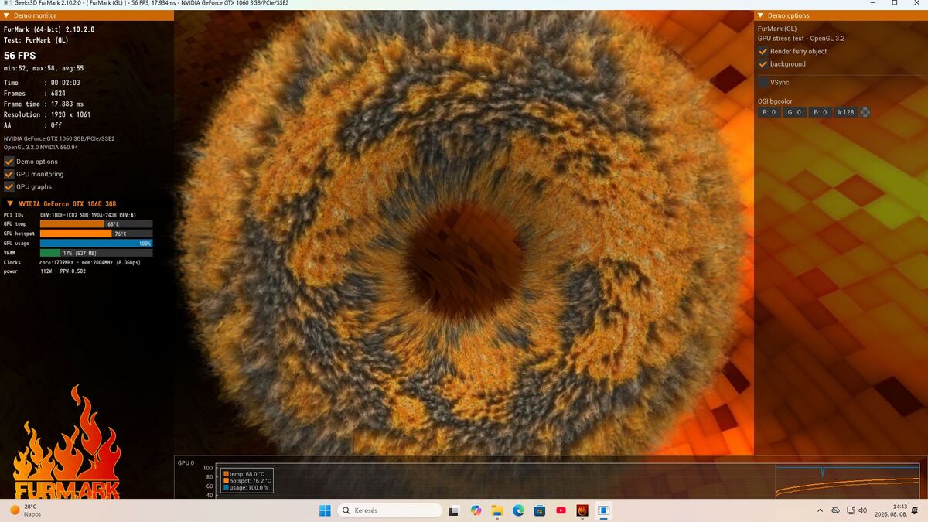Show hidden system tray icons chevron
928x522 pixels.
(821, 510)
